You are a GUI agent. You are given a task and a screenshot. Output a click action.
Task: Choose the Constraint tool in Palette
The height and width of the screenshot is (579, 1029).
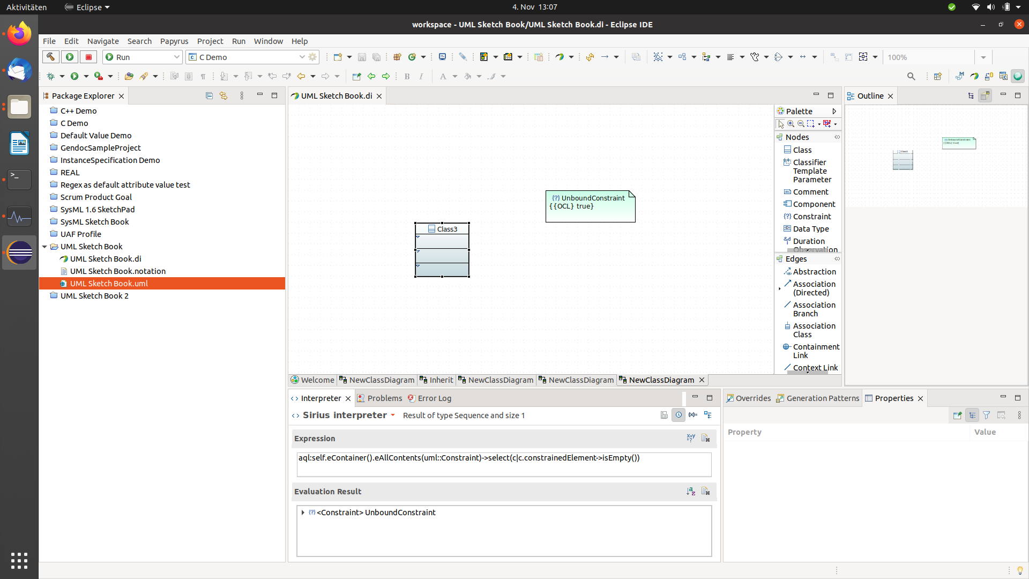pos(807,217)
